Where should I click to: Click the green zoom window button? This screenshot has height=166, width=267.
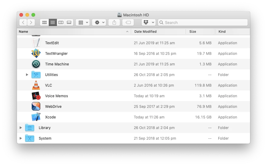click(33, 15)
